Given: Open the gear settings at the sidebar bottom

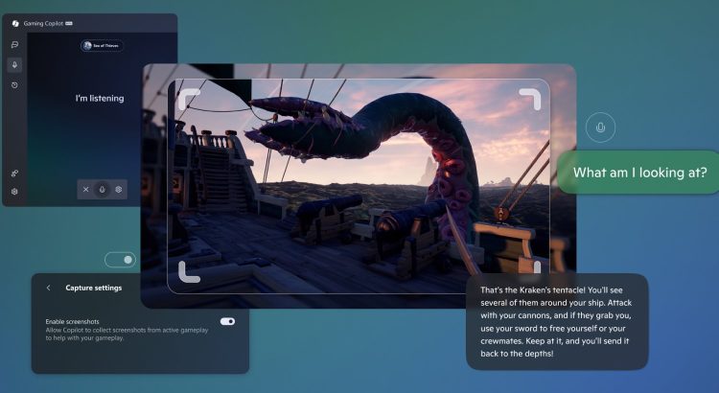Looking at the screenshot, I should pyautogui.click(x=14, y=192).
